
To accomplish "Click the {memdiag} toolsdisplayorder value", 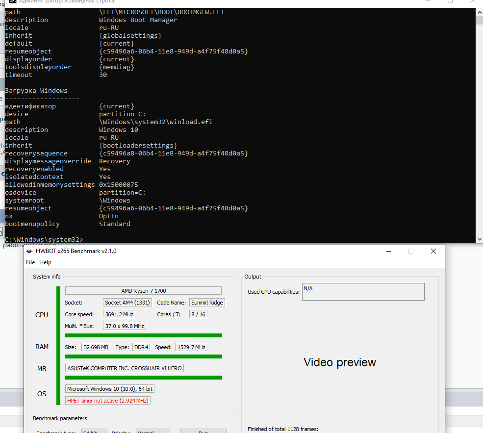I will pos(116,67).
